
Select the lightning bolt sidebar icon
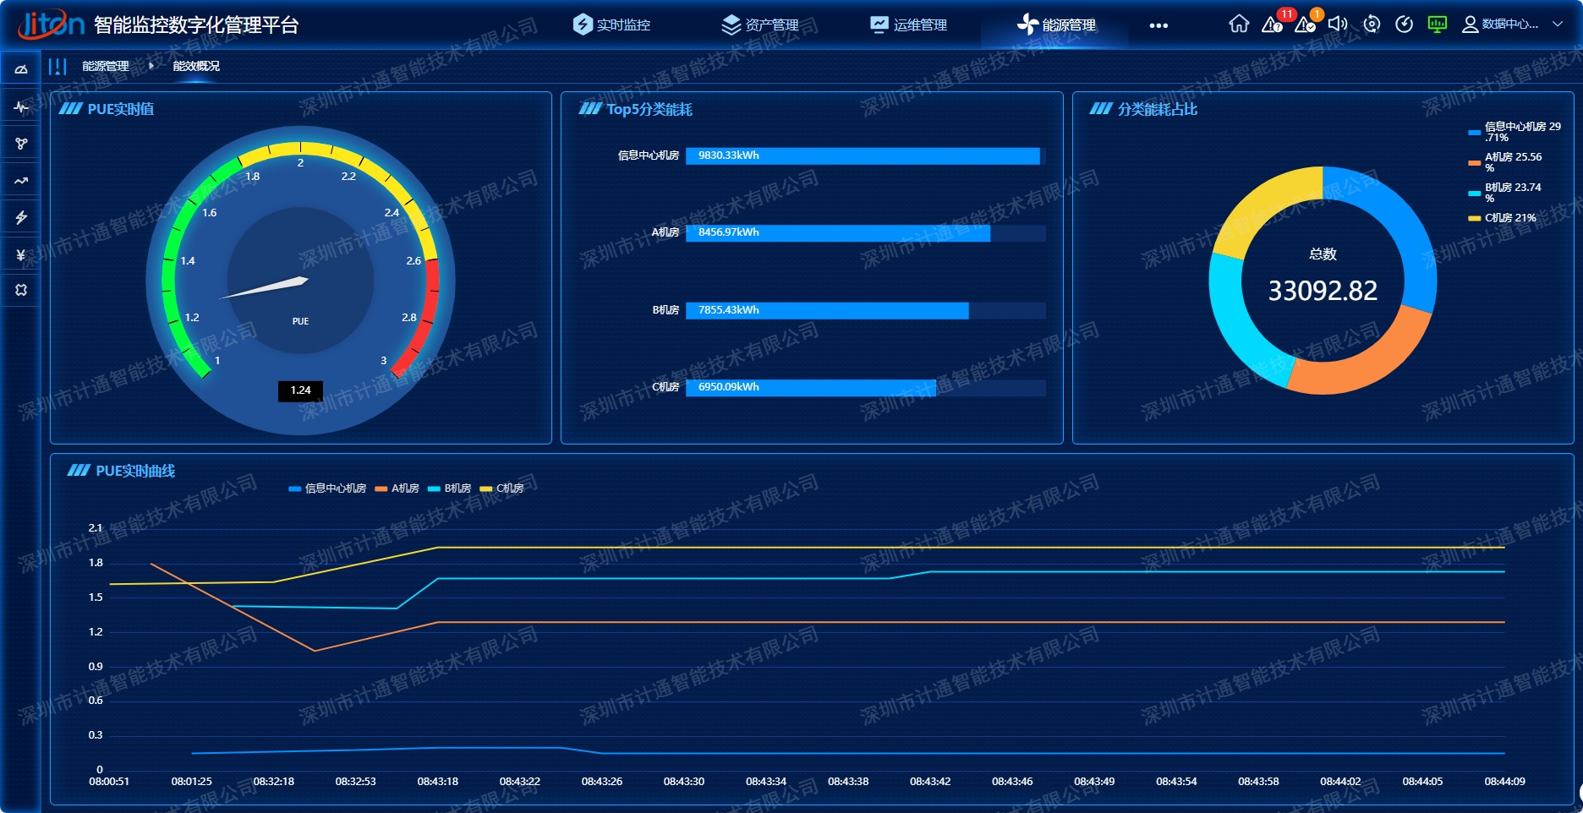click(21, 217)
